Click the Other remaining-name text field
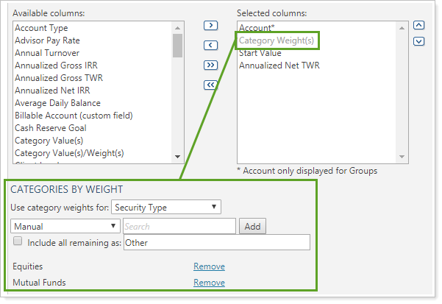Screen dimensions: 442x304 click(216, 242)
